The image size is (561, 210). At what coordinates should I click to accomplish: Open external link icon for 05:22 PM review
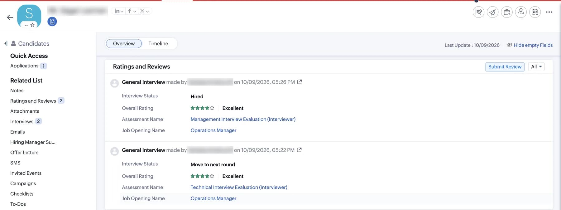299,150
